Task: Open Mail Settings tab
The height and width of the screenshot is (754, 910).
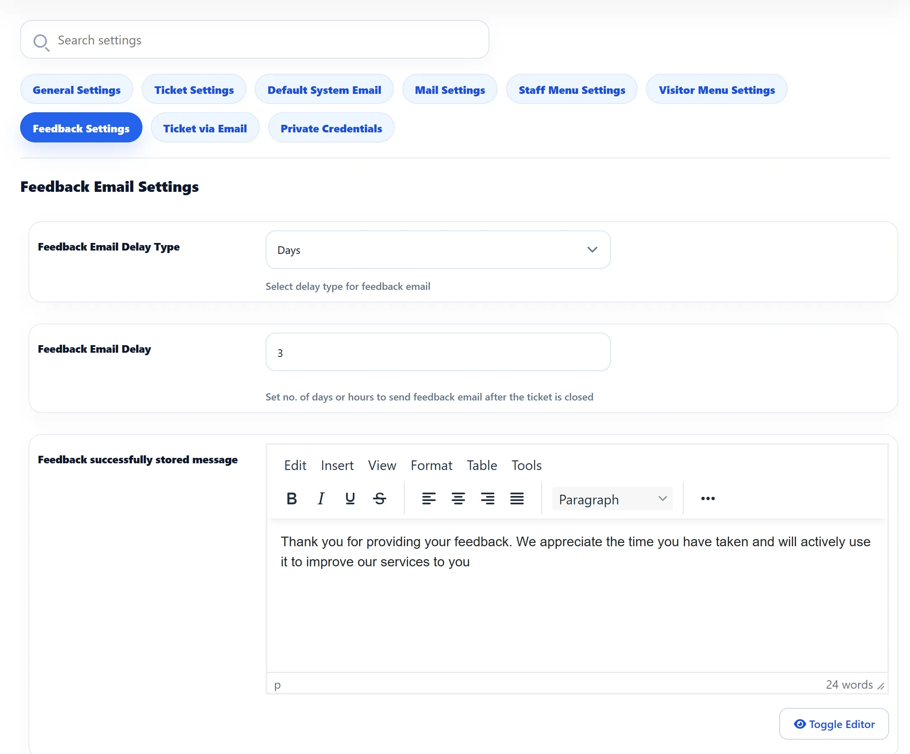Action: click(x=450, y=90)
